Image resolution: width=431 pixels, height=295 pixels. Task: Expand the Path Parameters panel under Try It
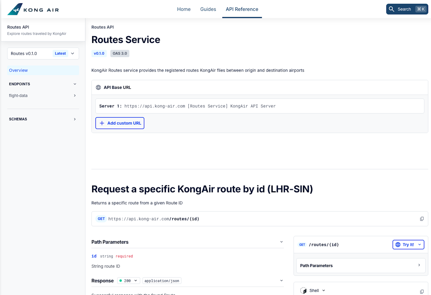[x=361, y=265]
